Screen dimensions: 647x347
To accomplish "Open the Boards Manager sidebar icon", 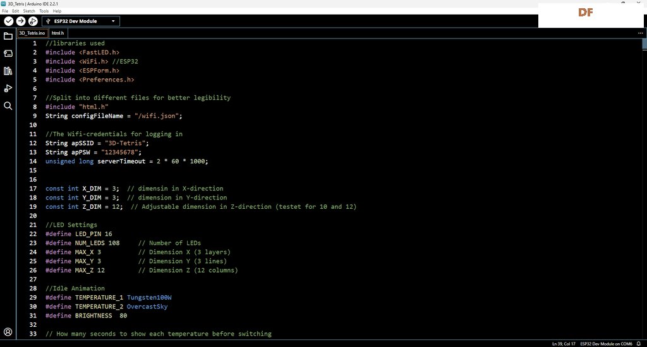I will coord(8,54).
